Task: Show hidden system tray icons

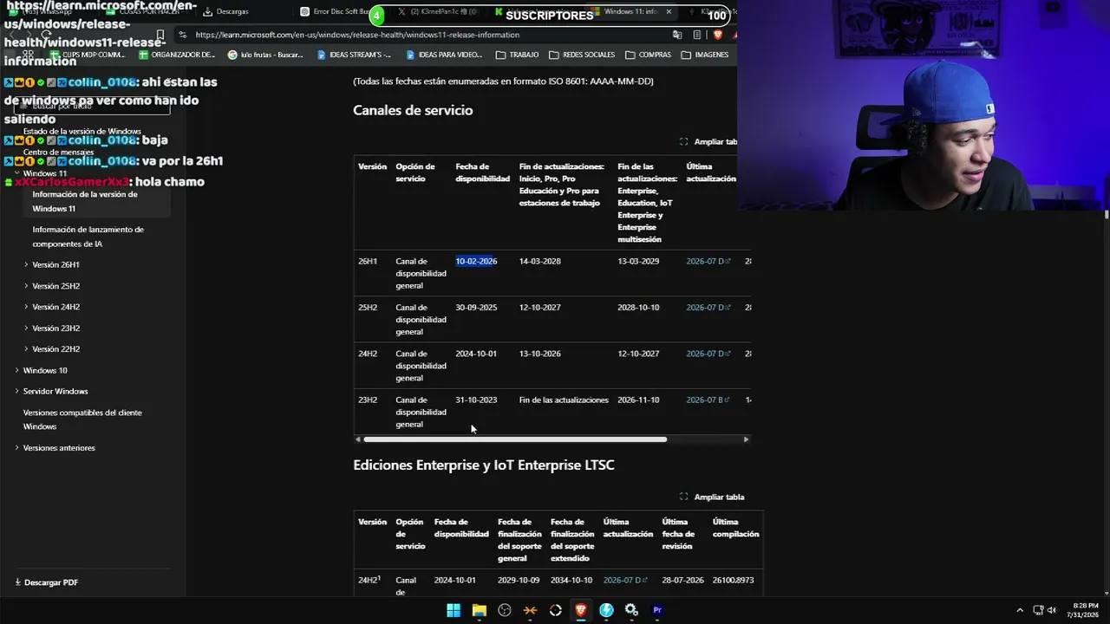Action: click(1020, 610)
